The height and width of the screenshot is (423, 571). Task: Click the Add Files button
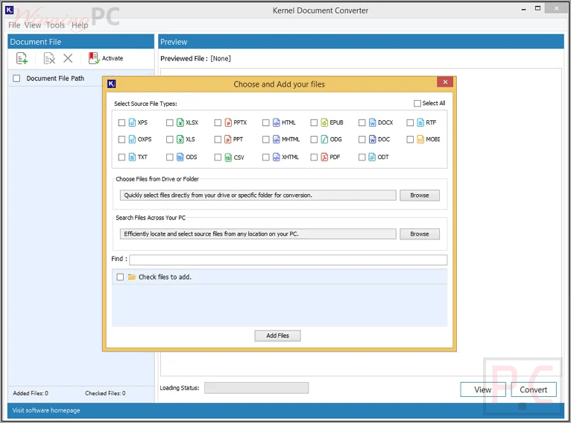277,336
